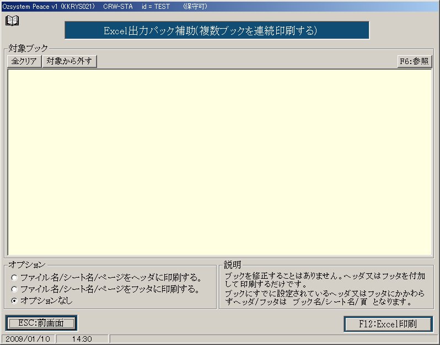Viewport: 440px width, 345px height.
Task: Click the 対象から外す button
Action: [69, 61]
